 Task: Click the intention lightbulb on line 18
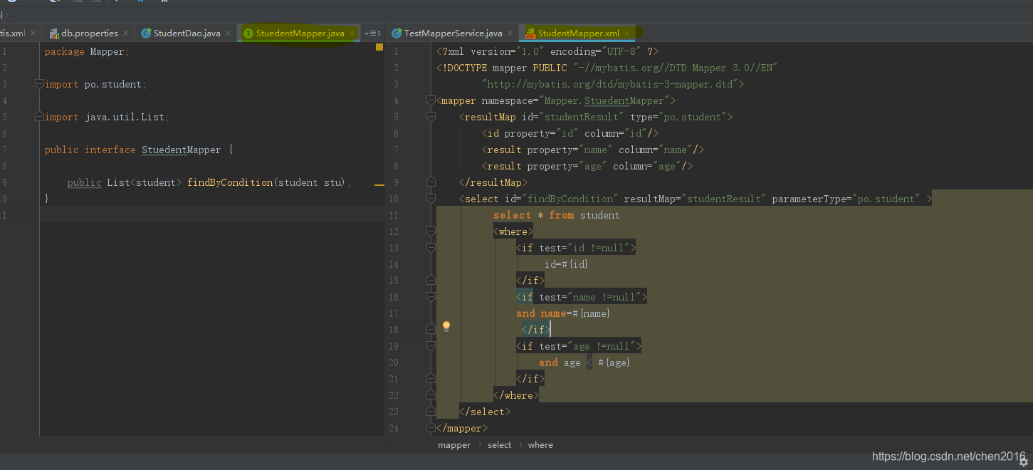pyautogui.click(x=446, y=326)
